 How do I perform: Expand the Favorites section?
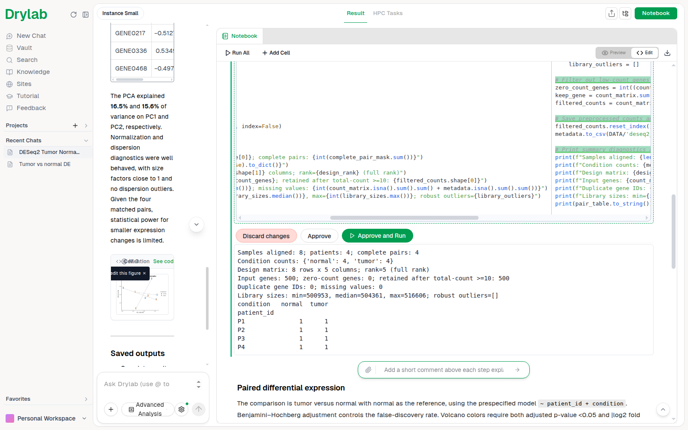[86, 399]
